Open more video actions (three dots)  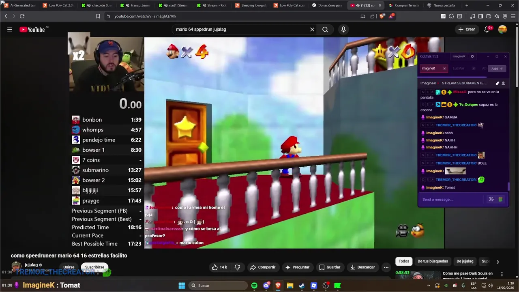click(386, 267)
